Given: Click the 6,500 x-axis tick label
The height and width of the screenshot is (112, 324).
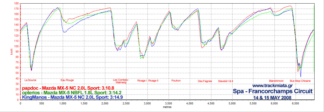Looking at the screenshot, I should (295, 104).
